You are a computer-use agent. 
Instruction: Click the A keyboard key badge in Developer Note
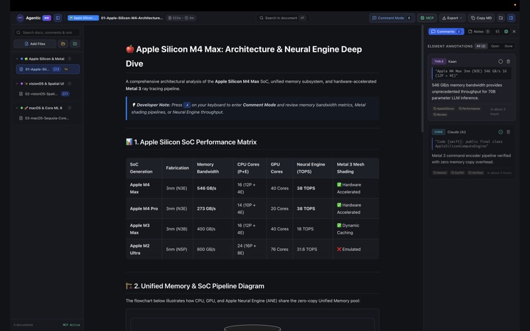[187, 105]
